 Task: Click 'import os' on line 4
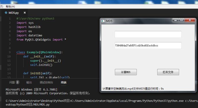[x=24, y=31]
